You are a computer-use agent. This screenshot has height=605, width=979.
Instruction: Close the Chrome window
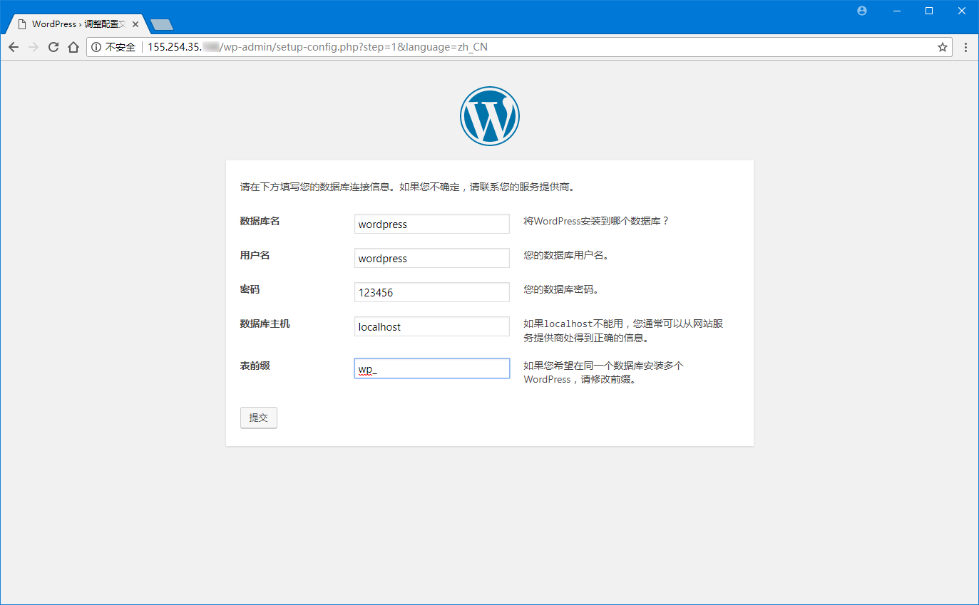(962, 11)
